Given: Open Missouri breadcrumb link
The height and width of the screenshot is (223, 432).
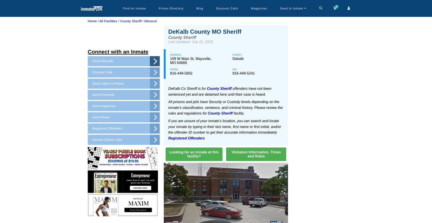Looking at the screenshot, I should pos(150,21).
